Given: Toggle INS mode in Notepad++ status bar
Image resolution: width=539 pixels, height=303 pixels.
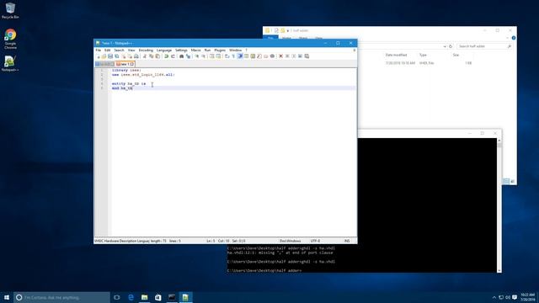Looking at the screenshot, I should point(347,242).
